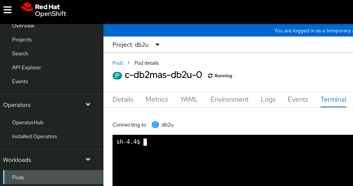
Task: Click the pod resource P badge icon
Action: [x=117, y=76]
